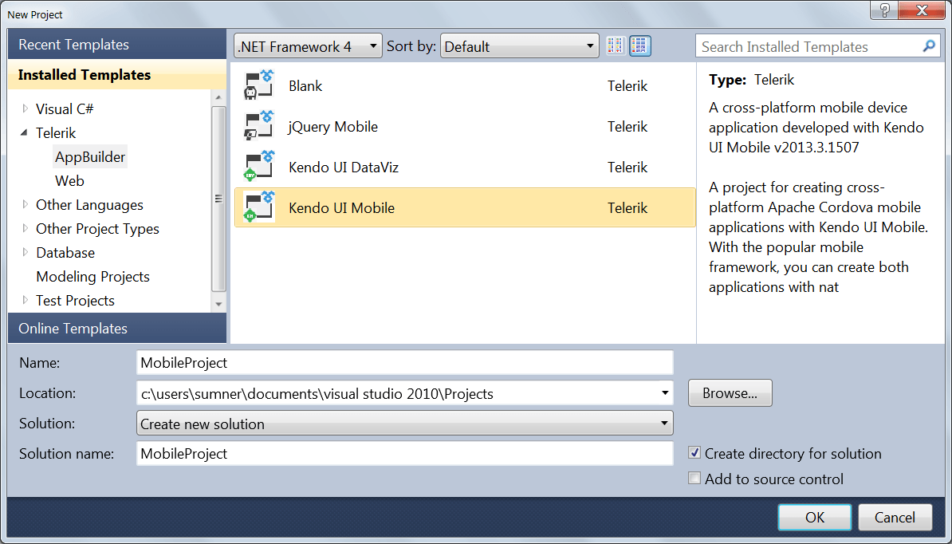952x544 pixels.
Task: Click the jQuery Mobile template icon
Action: [x=259, y=126]
